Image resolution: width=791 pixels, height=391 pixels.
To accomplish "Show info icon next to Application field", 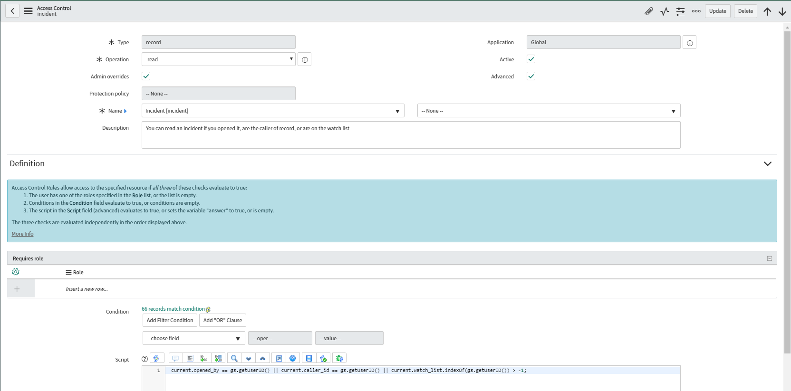I will [x=690, y=43].
